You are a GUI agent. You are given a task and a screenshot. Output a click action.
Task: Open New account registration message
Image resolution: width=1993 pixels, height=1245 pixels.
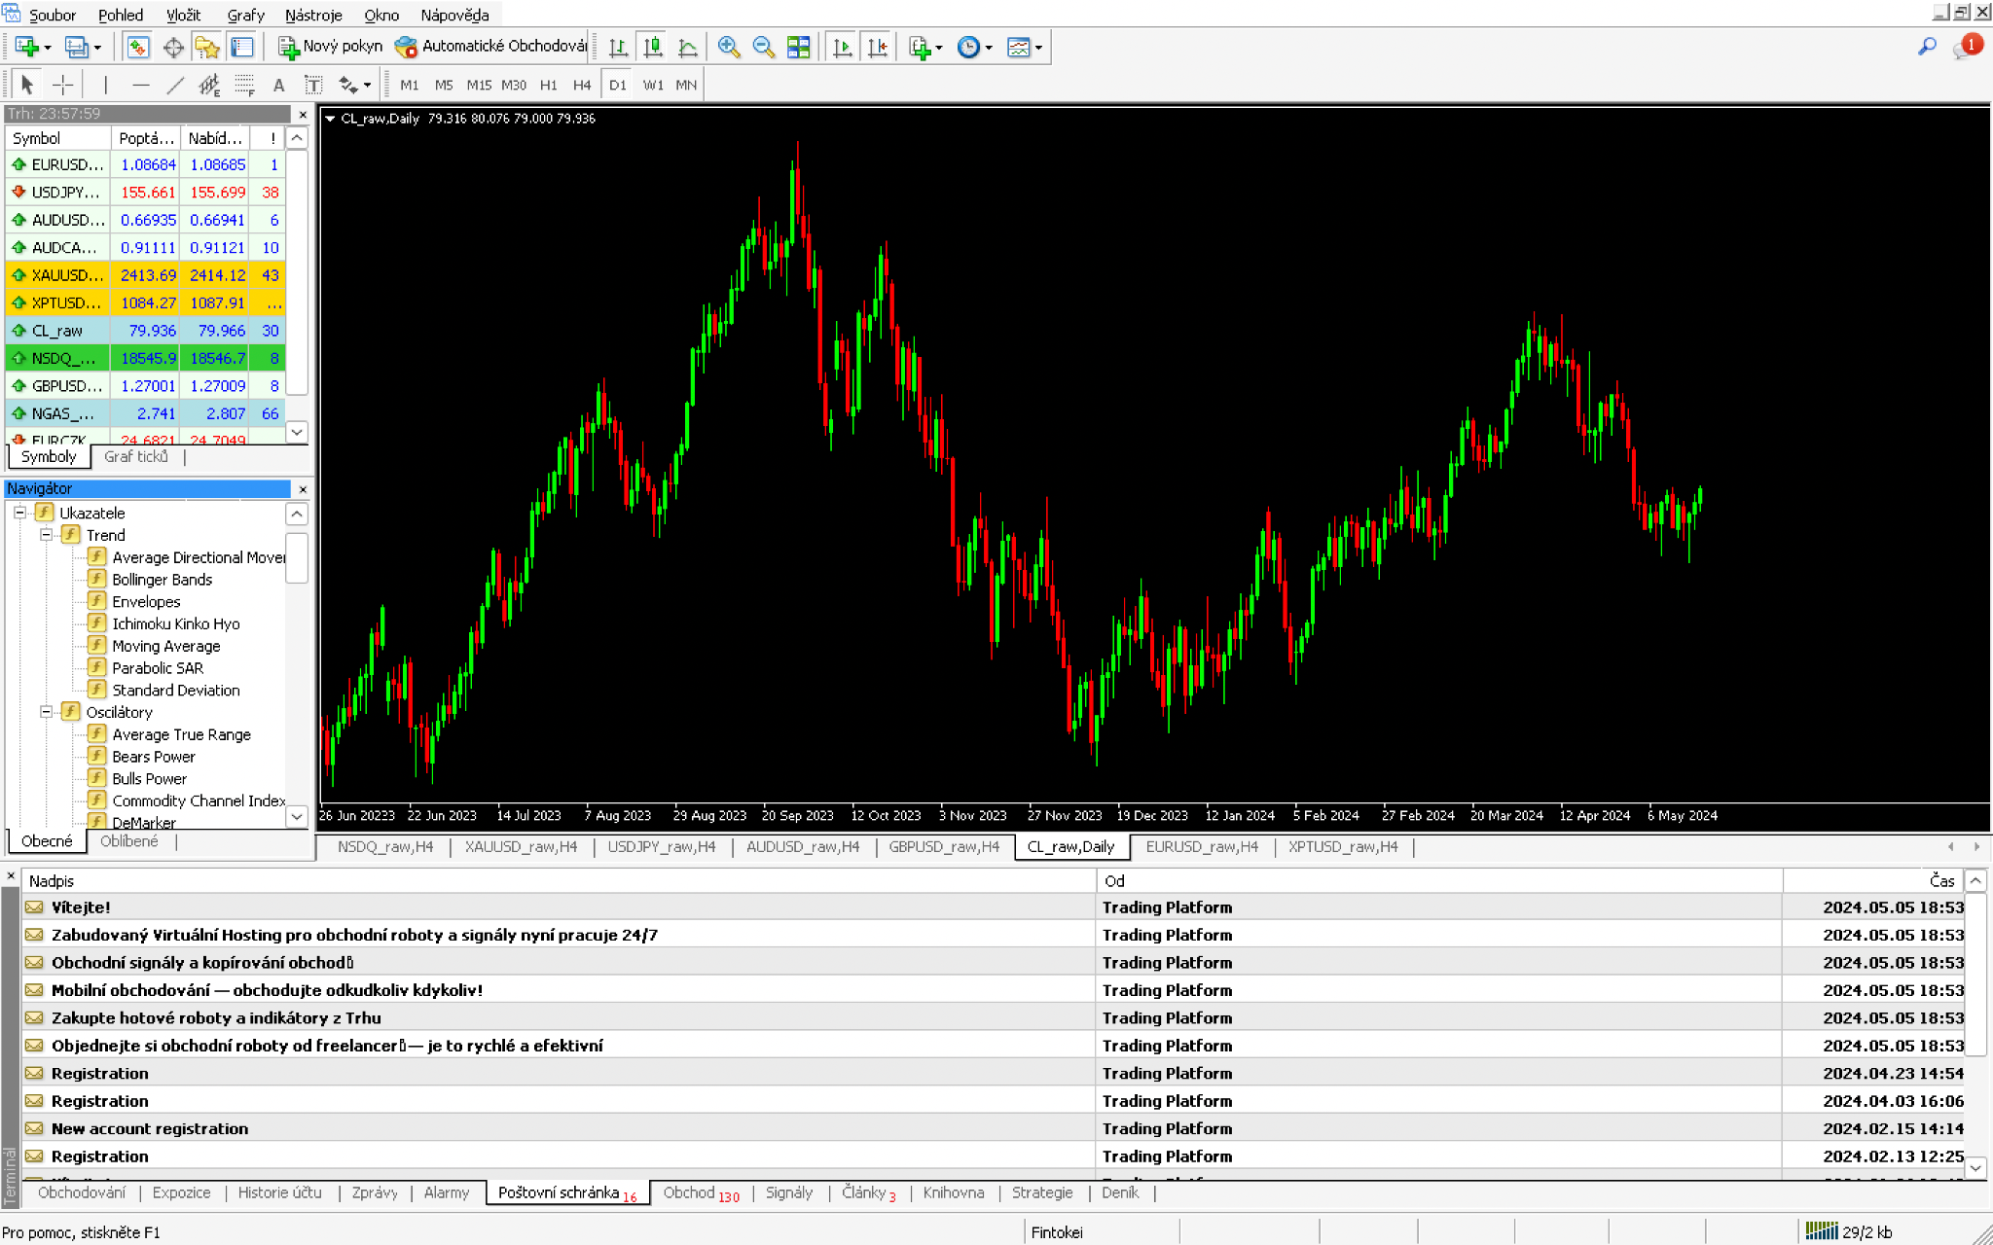pos(559,1128)
